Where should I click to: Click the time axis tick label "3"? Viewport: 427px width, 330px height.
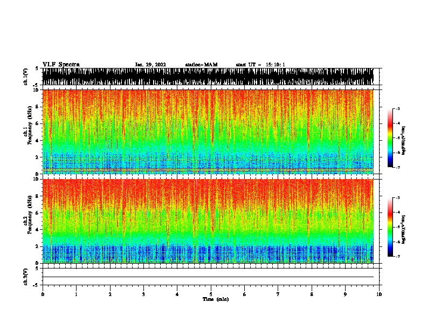[x=143, y=294]
